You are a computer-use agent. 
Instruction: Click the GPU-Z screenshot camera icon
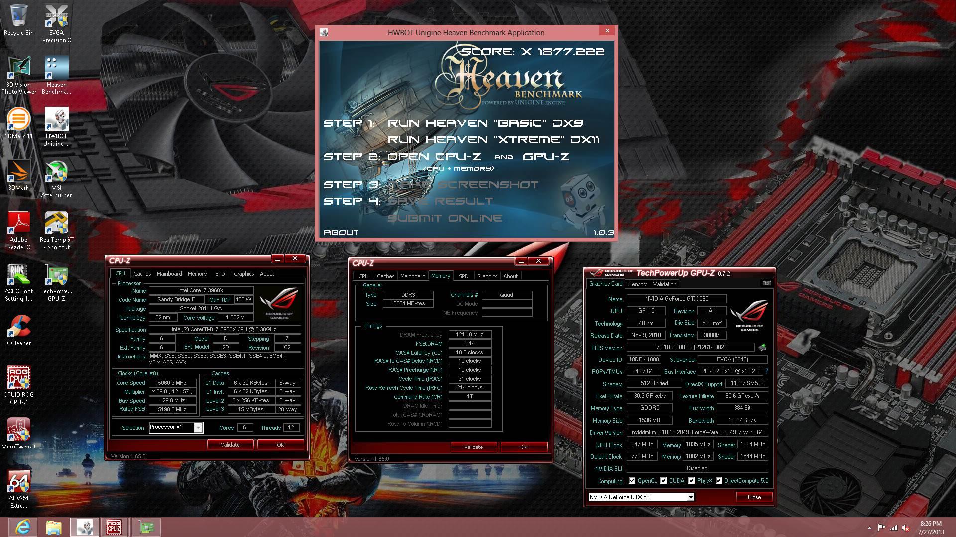click(767, 283)
